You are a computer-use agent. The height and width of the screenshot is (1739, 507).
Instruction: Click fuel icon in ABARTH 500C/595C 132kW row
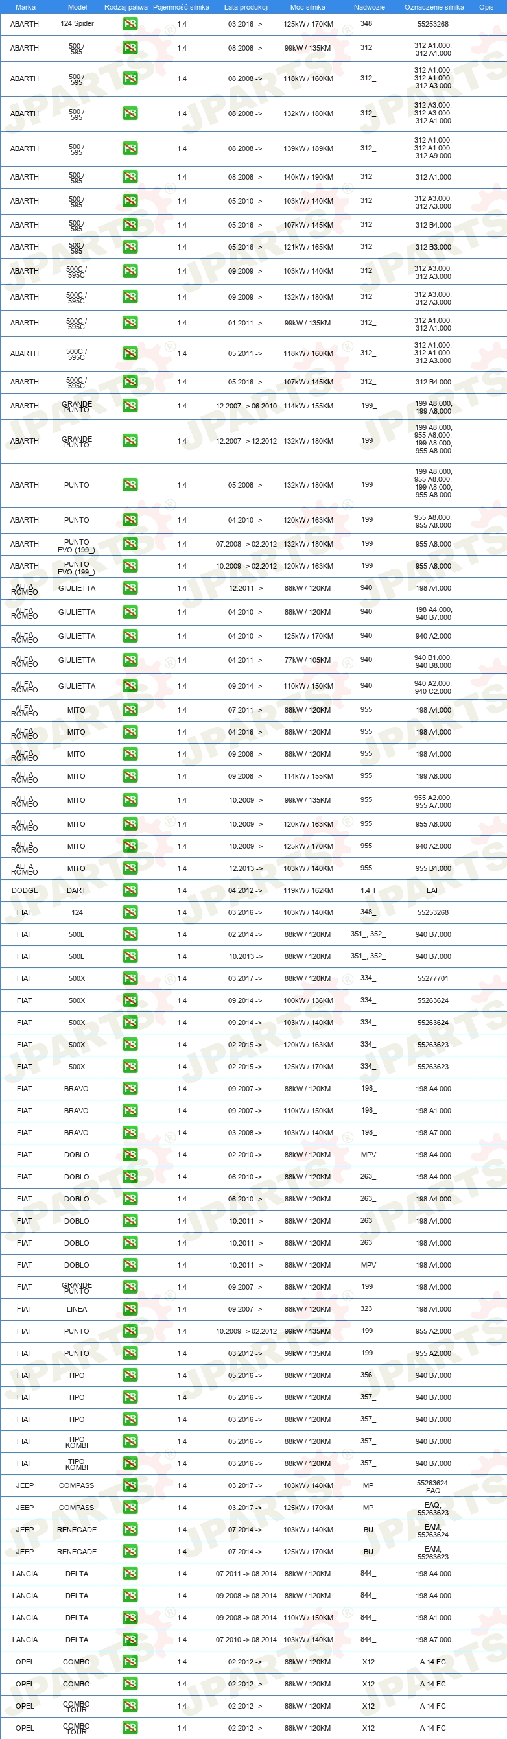130,296
